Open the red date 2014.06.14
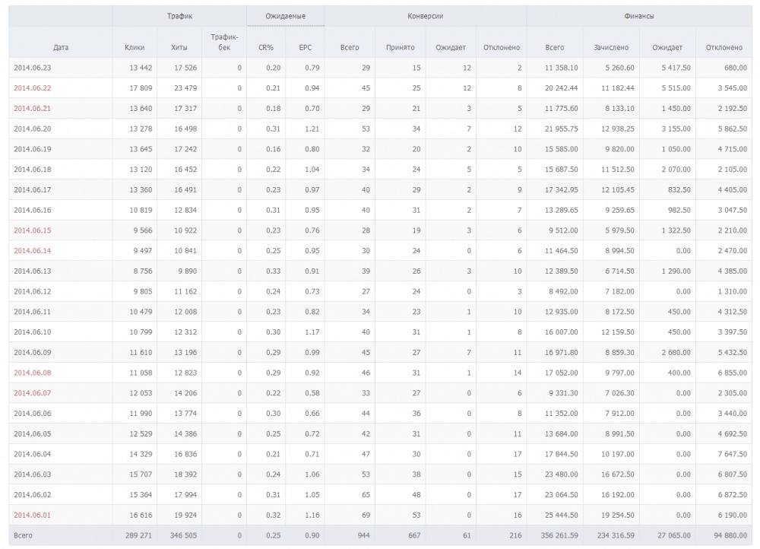The image size is (760, 549). tap(33, 251)
